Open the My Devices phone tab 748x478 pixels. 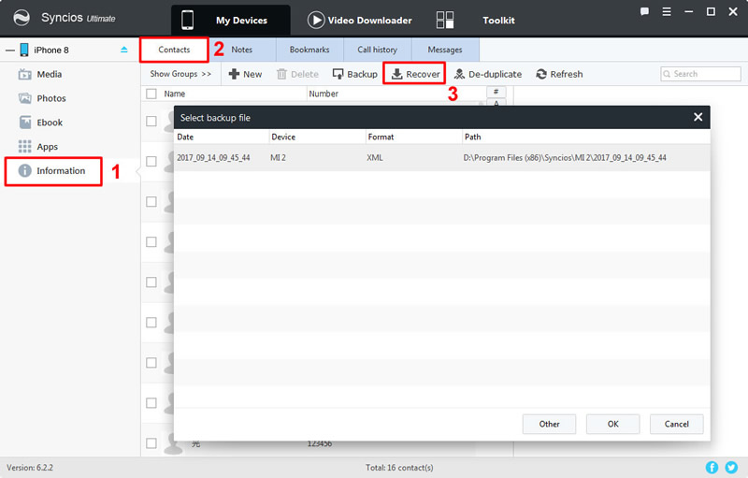tap(231, 20)
